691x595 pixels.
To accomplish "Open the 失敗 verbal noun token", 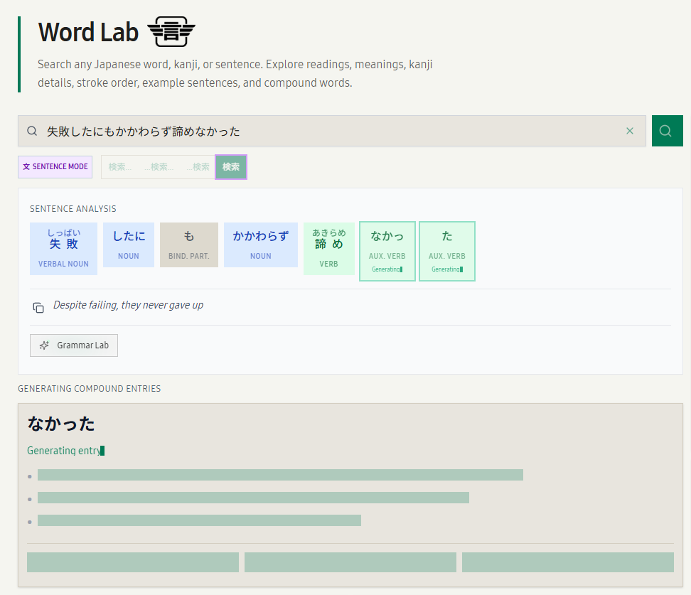I will 63,249.
